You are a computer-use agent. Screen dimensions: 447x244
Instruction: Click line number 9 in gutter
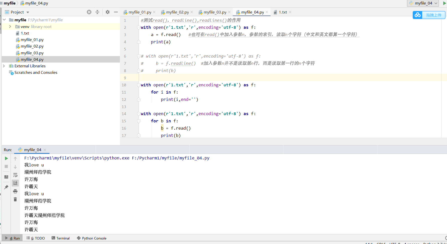(x=125, y=78)
